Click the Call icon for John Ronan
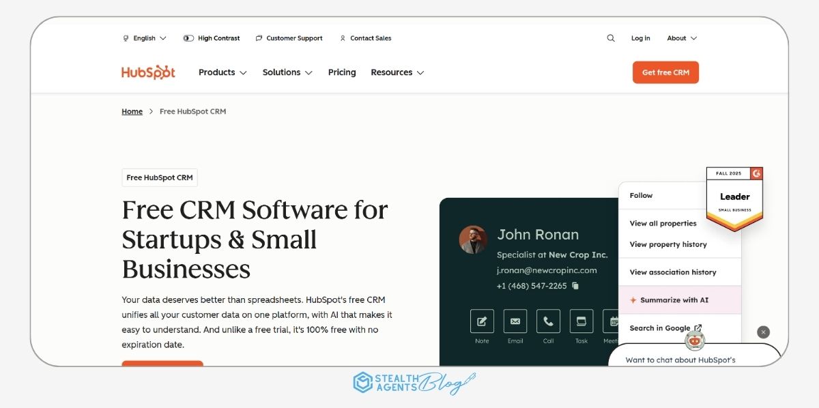The width and height of the screenshot is (819, 408). [548, 321]
